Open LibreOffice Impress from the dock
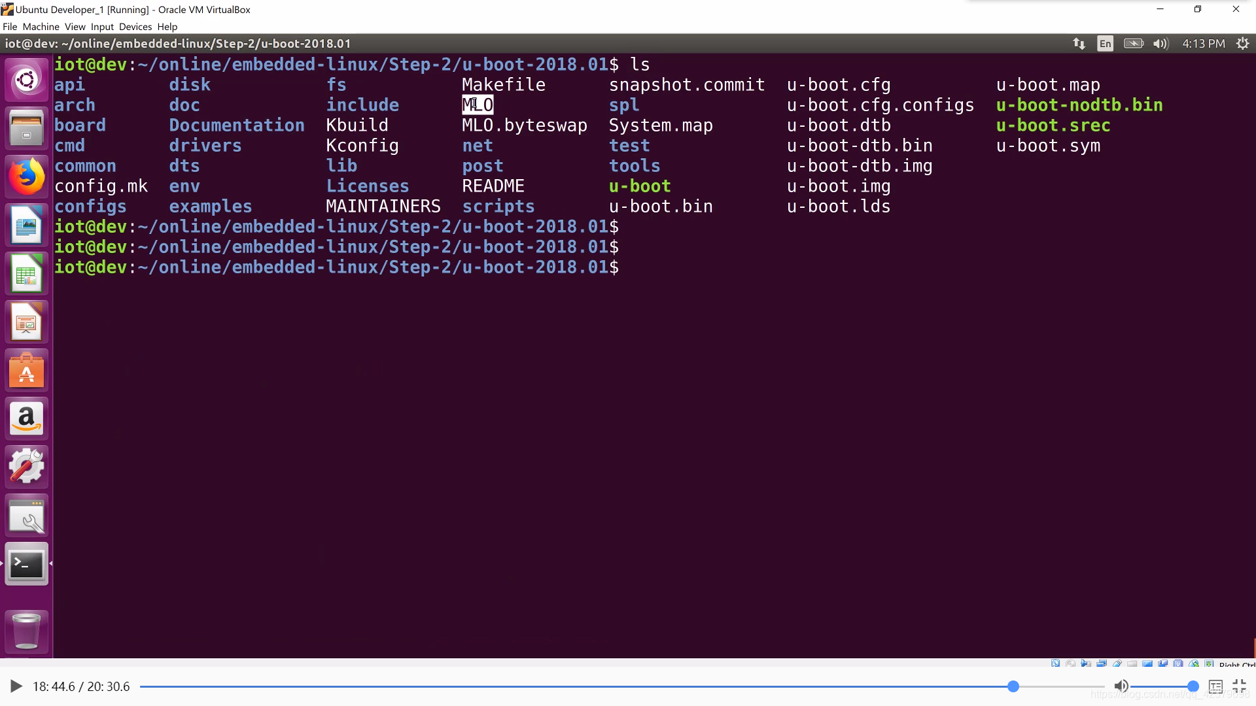This screenshot has width=1256, height=706. [x=26, y=322]
